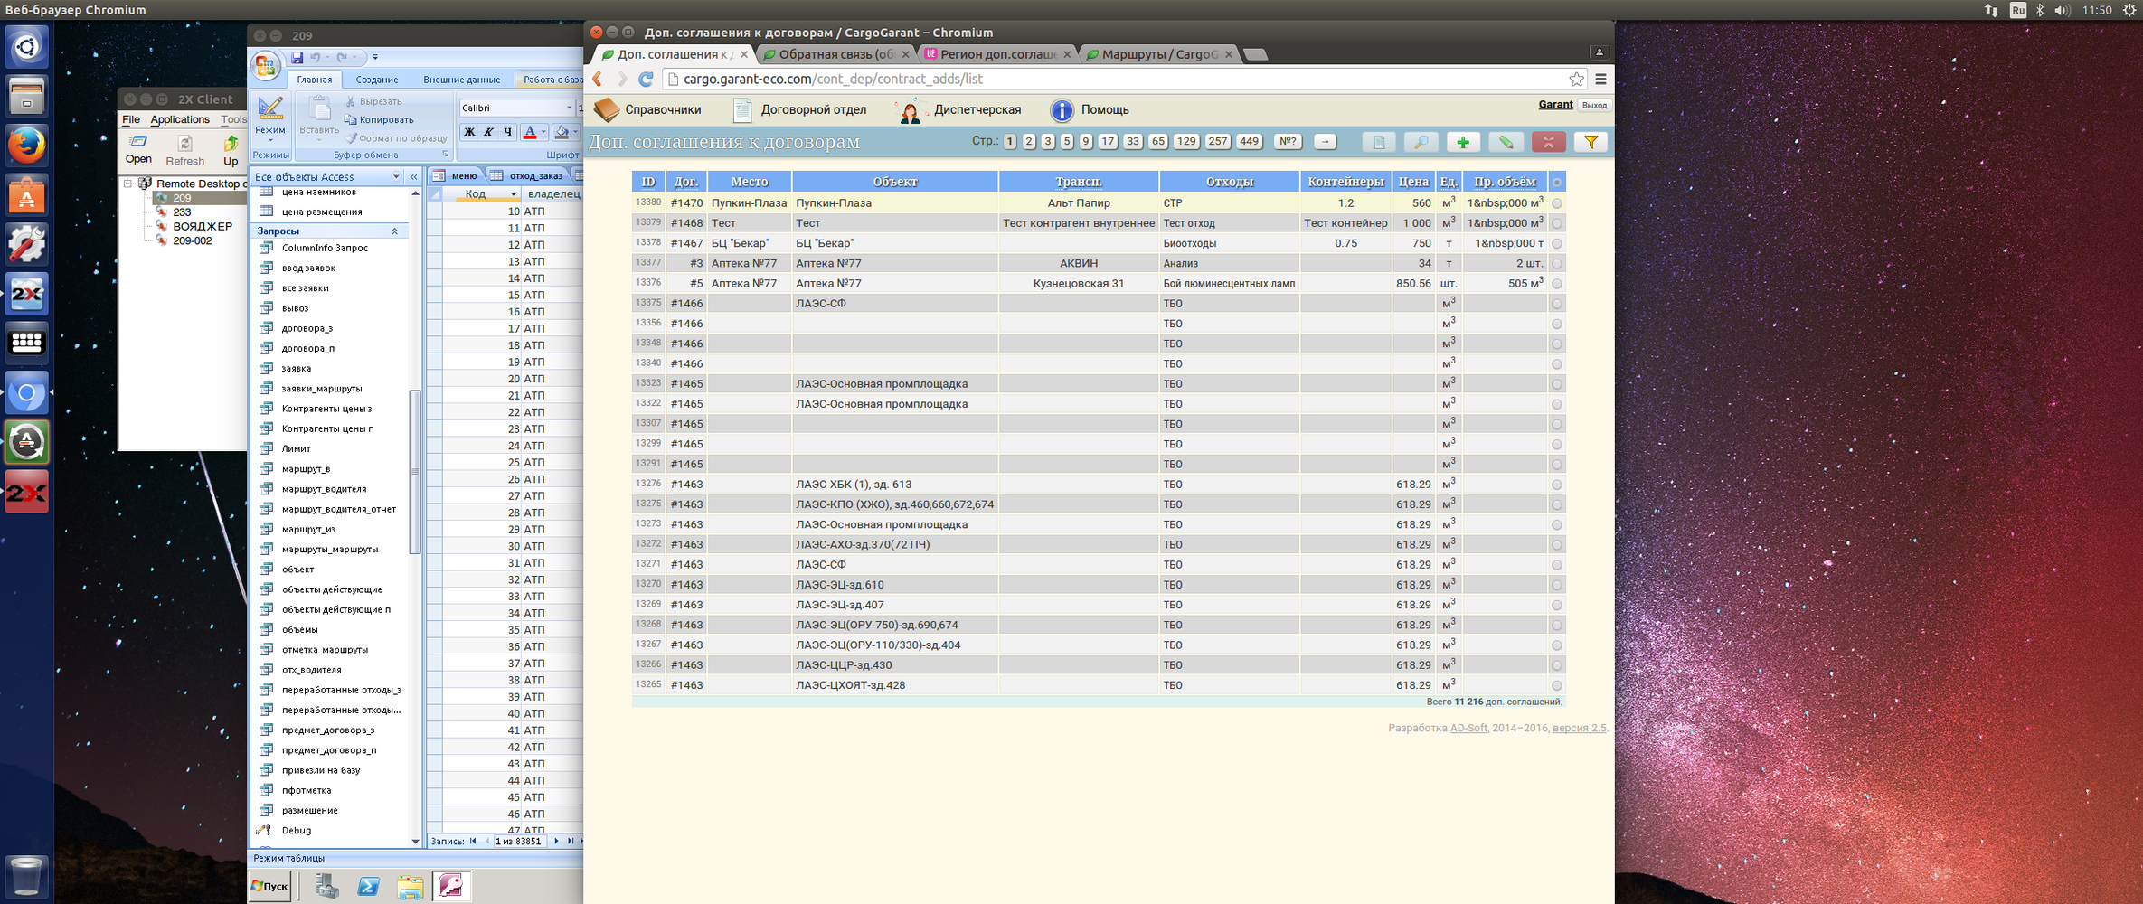
Task: Go back with Chromium back arrow
Action: coord(598,80)
